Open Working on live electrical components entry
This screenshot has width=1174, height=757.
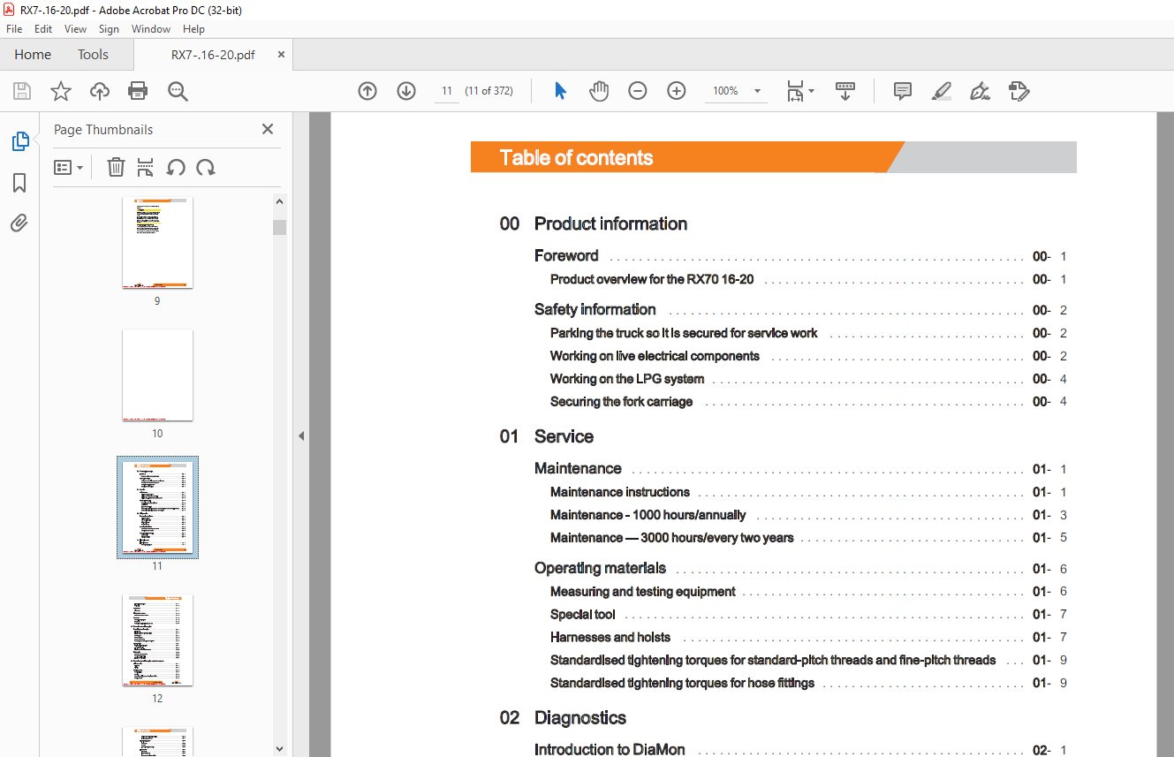pos(655,356)
